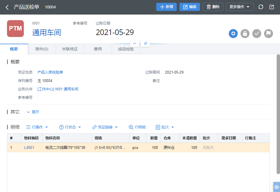Click the flag status icon
The image size is (280, 192).
point(269,34)
